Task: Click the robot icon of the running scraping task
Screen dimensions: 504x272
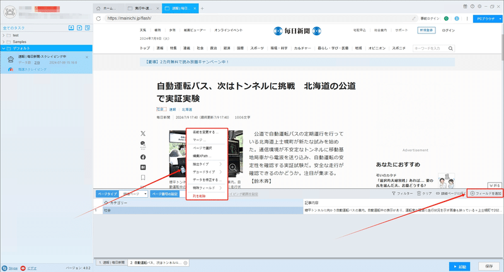Action: click(11, 59)
